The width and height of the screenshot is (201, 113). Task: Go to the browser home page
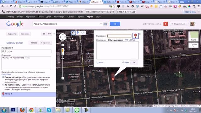coord(15,6)
